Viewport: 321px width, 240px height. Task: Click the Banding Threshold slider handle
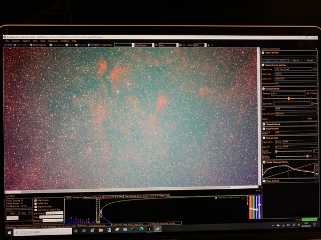point(307,156)
